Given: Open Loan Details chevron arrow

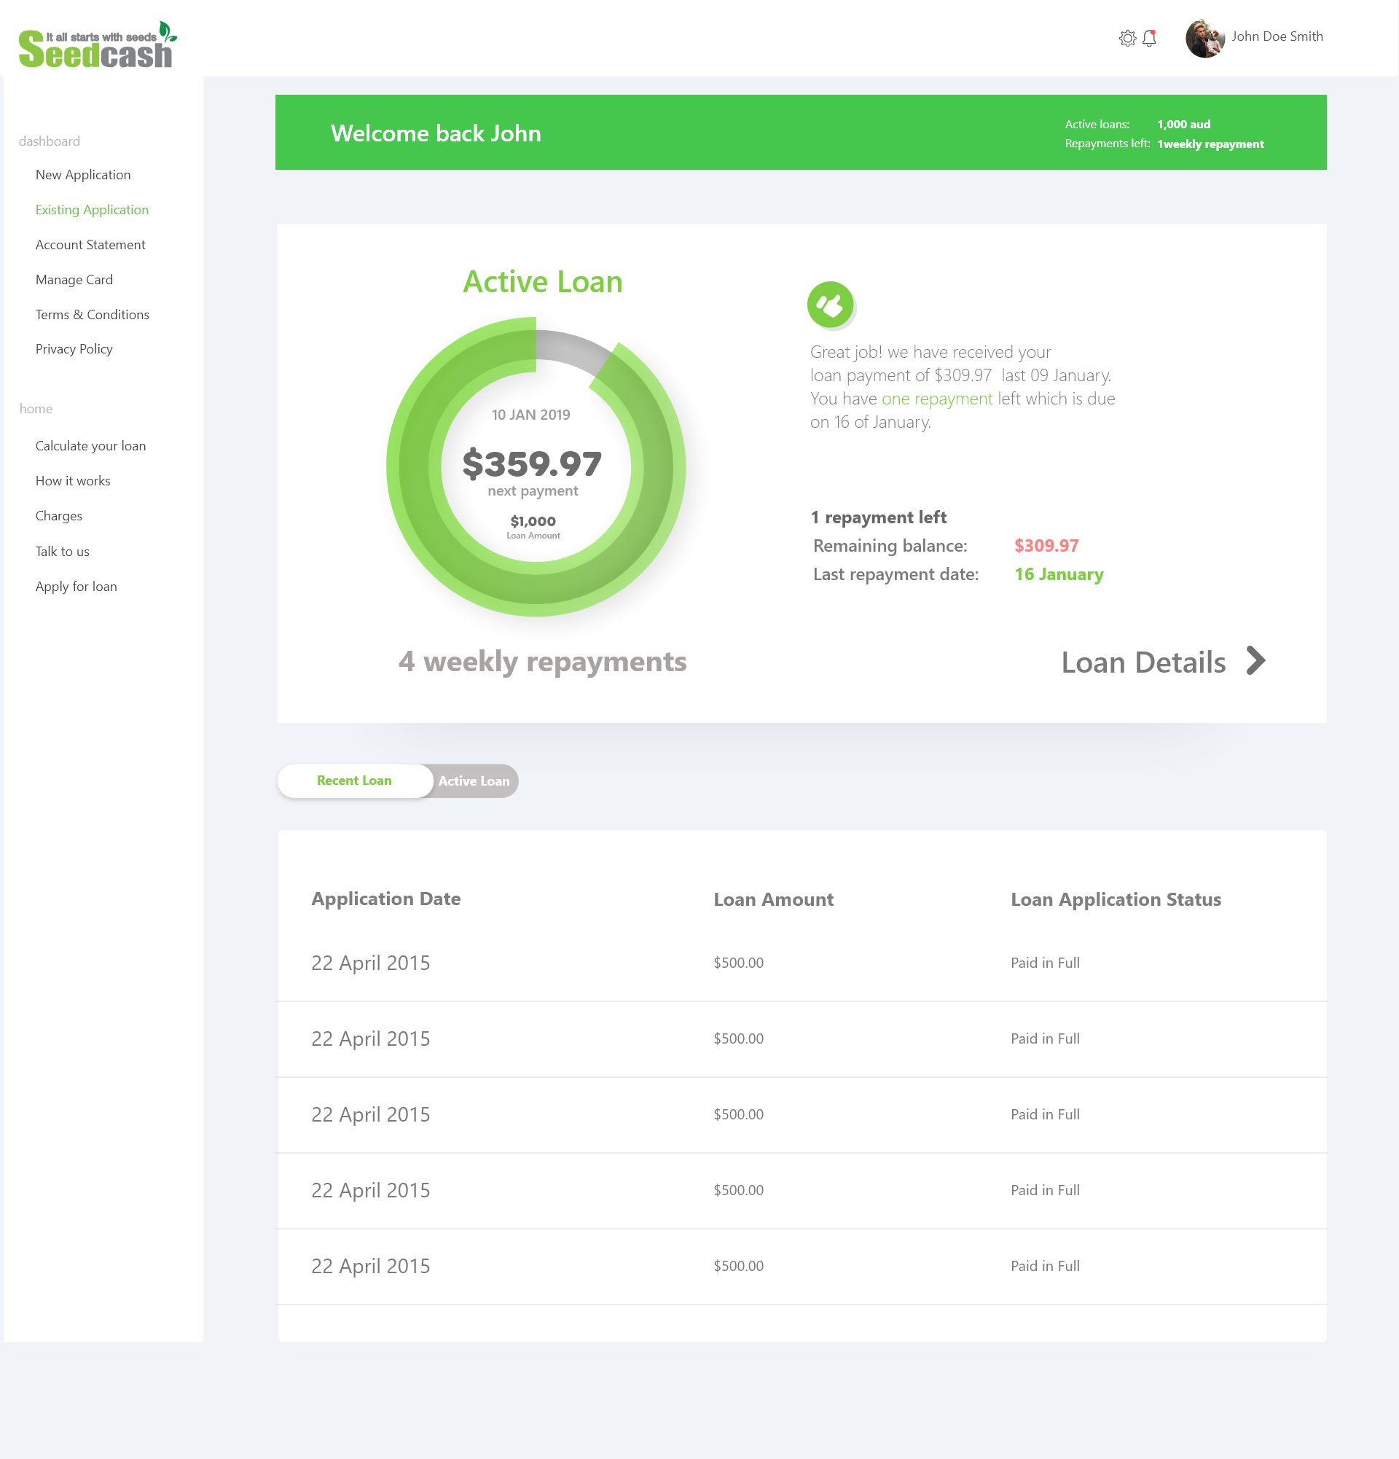Looking at the screenshot, I should (1255, 660).
